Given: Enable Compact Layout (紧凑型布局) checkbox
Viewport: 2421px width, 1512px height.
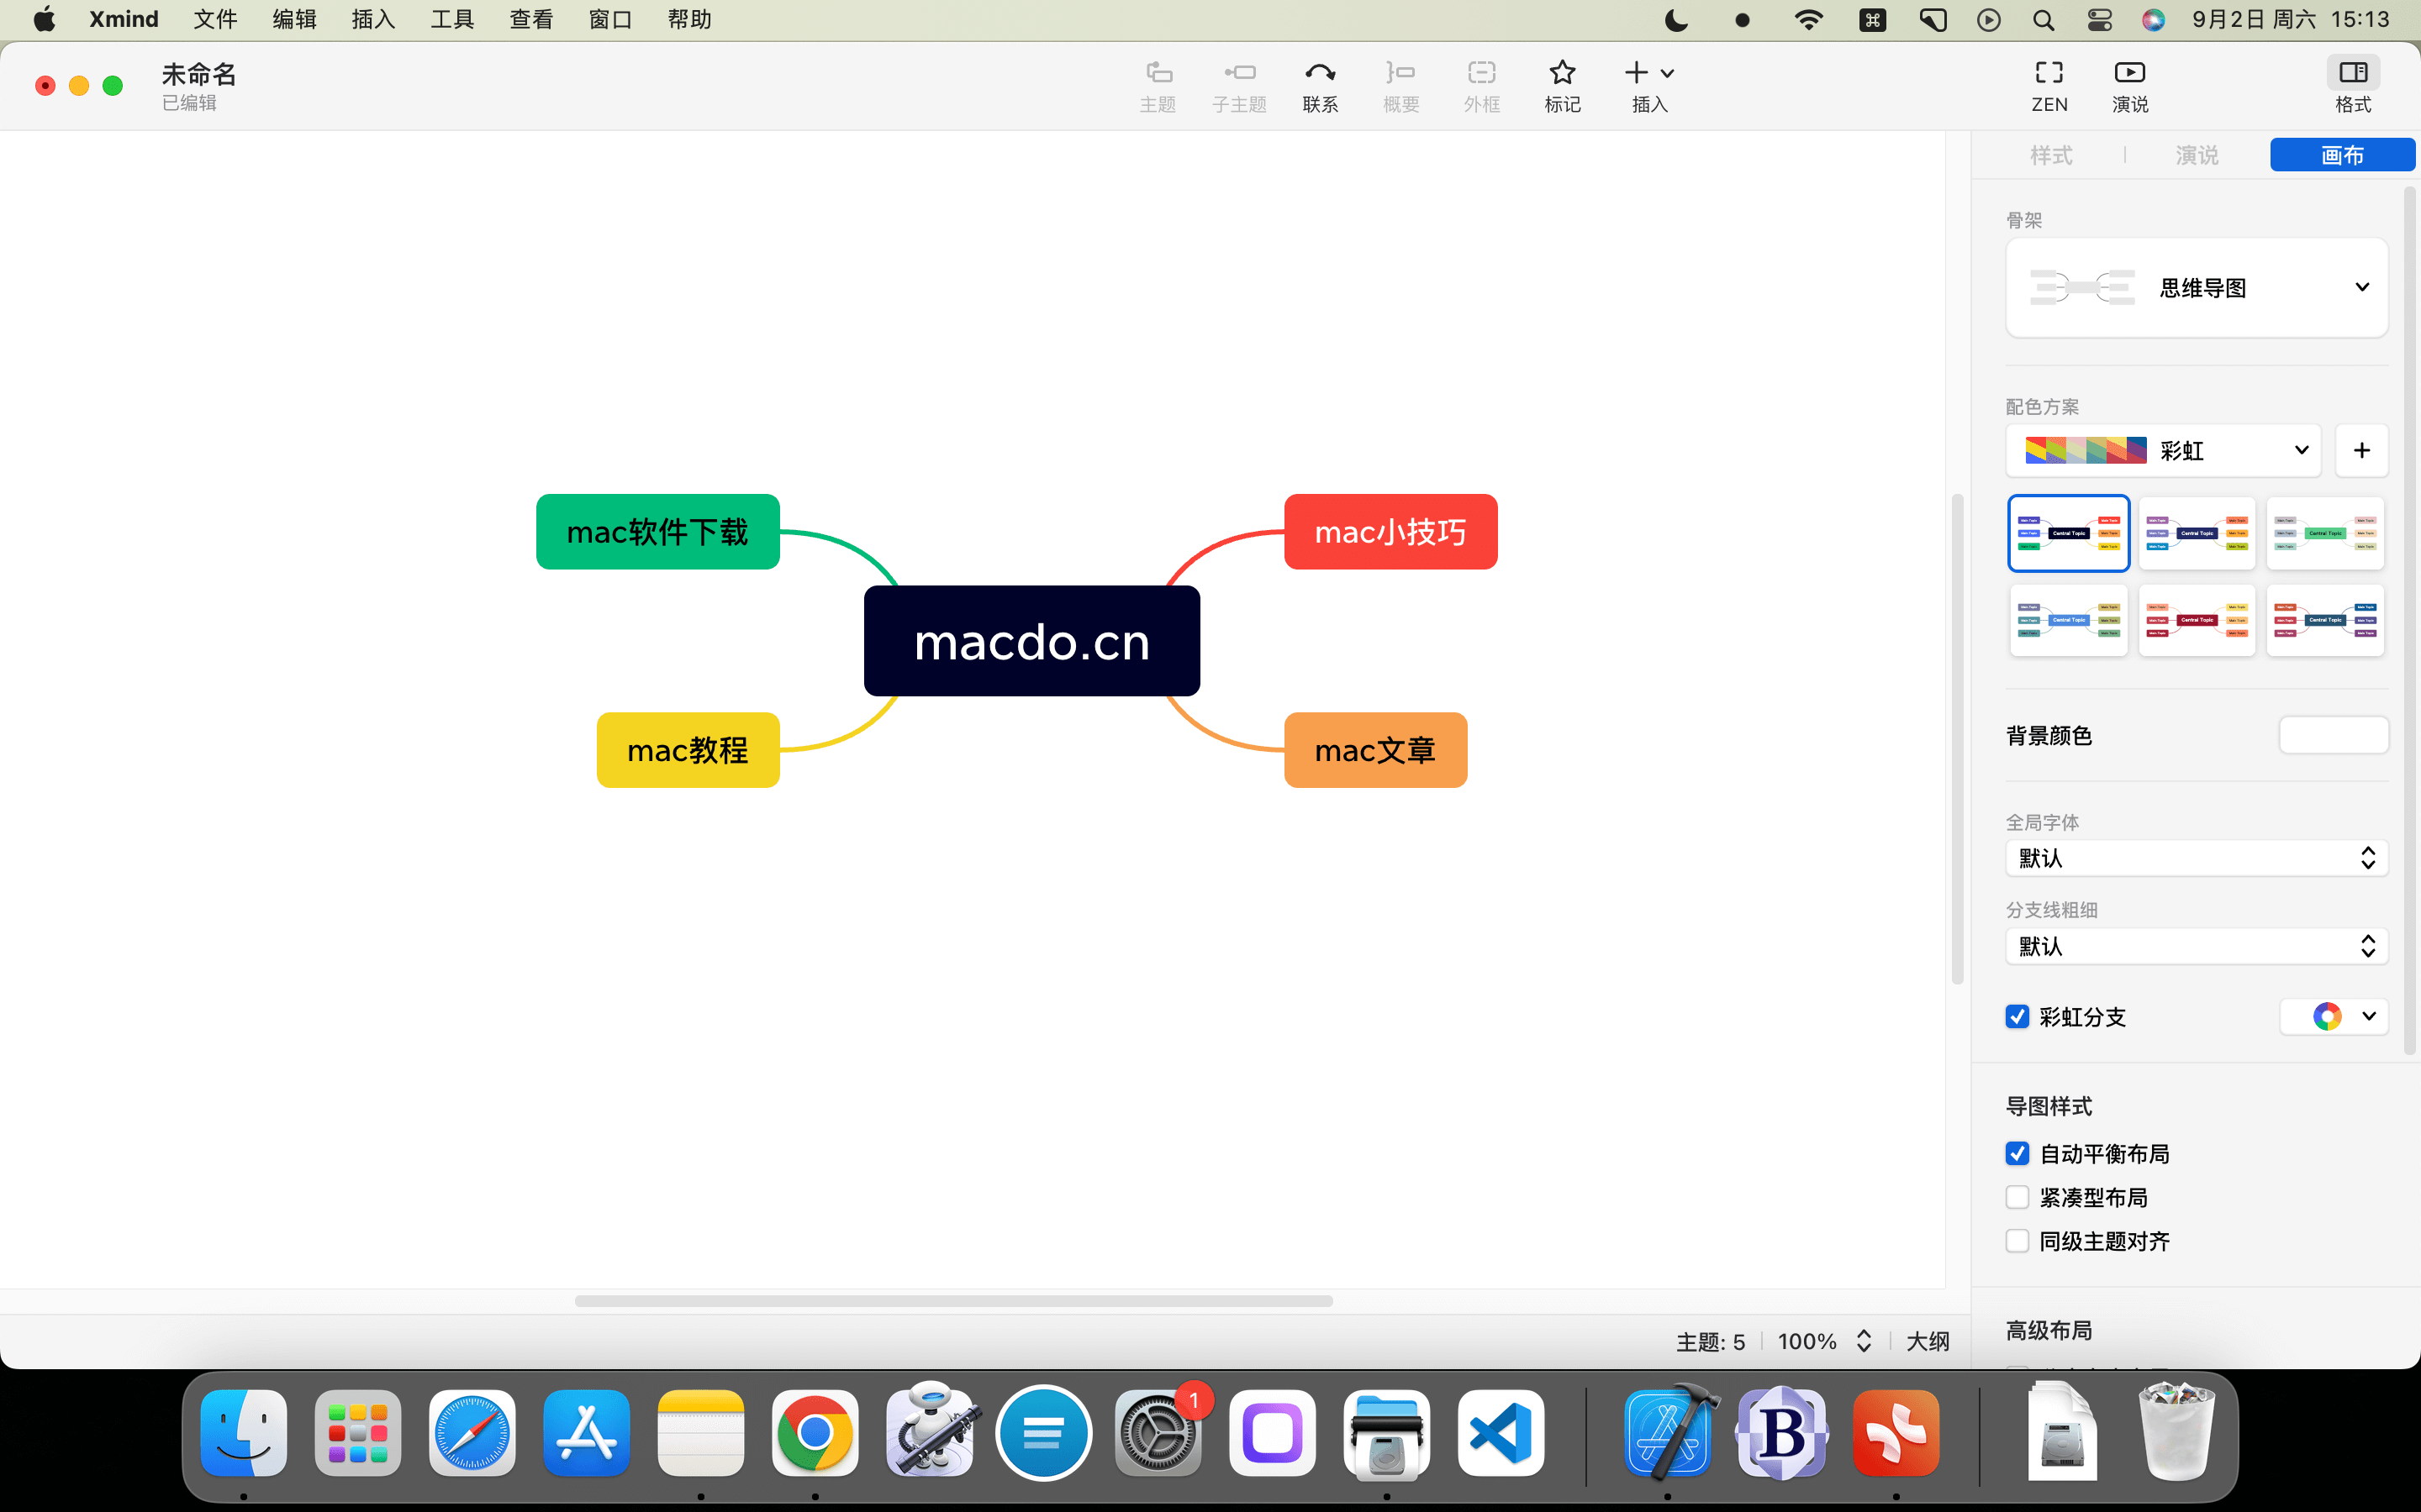Looking at the screenshot, I should click(2017, 1197).
